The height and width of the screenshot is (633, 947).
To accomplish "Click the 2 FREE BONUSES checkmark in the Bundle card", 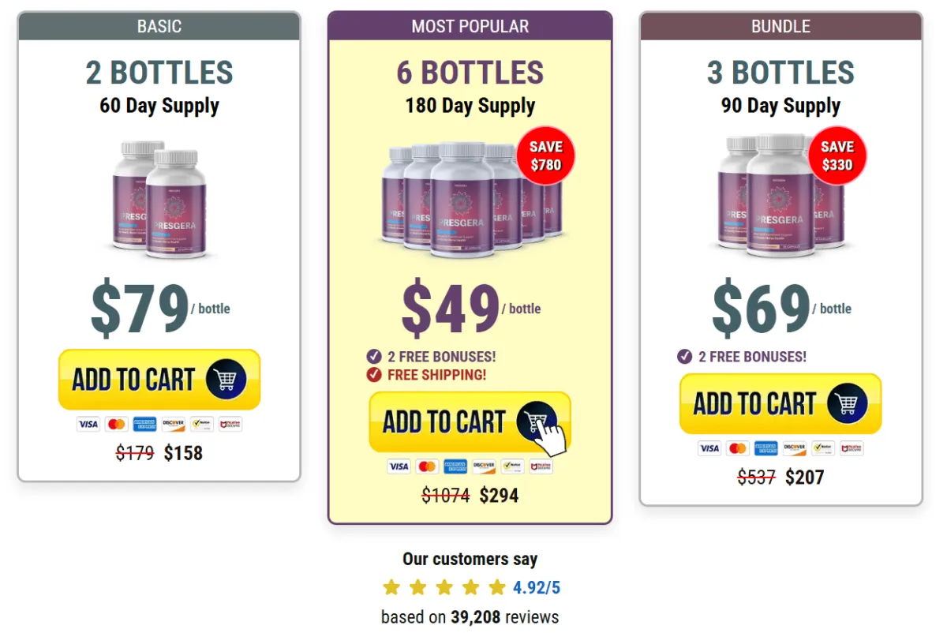I will [x=685, y=357].
